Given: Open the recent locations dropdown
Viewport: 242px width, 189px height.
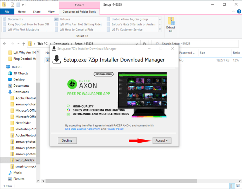Looking at the screenshot, I should click(x=18, y=44).
